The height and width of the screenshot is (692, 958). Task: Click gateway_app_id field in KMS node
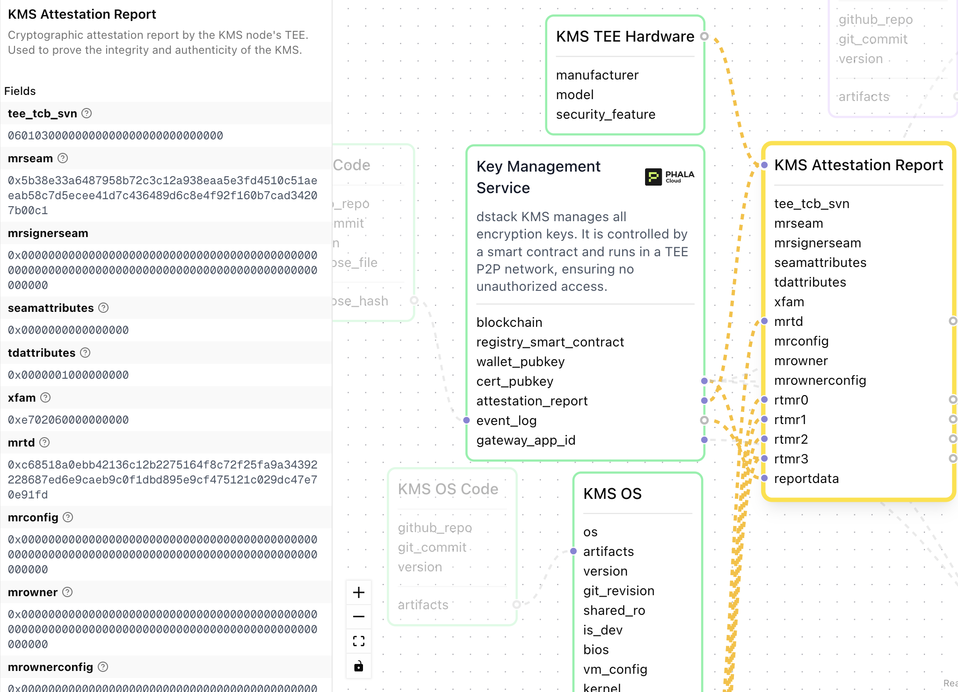point(526,440)
